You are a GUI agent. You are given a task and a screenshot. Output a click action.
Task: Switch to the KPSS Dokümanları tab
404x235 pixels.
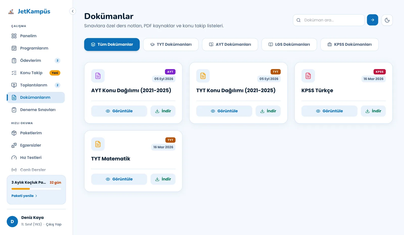coord(349,45)
